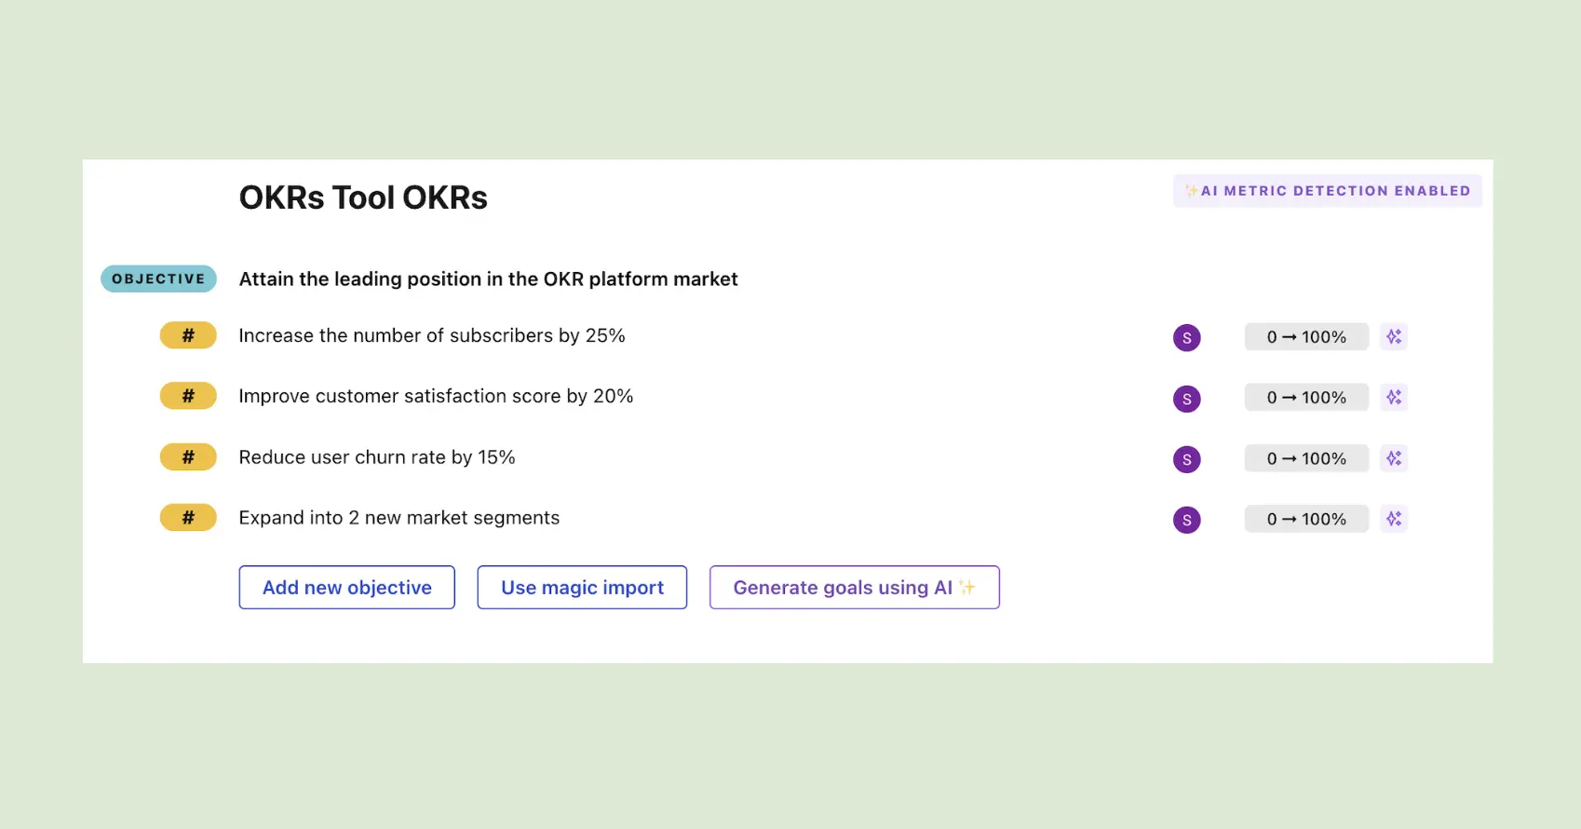Click the AI Metric Detection Enabled badge

pyautogui.click(x=1327, y=190)
